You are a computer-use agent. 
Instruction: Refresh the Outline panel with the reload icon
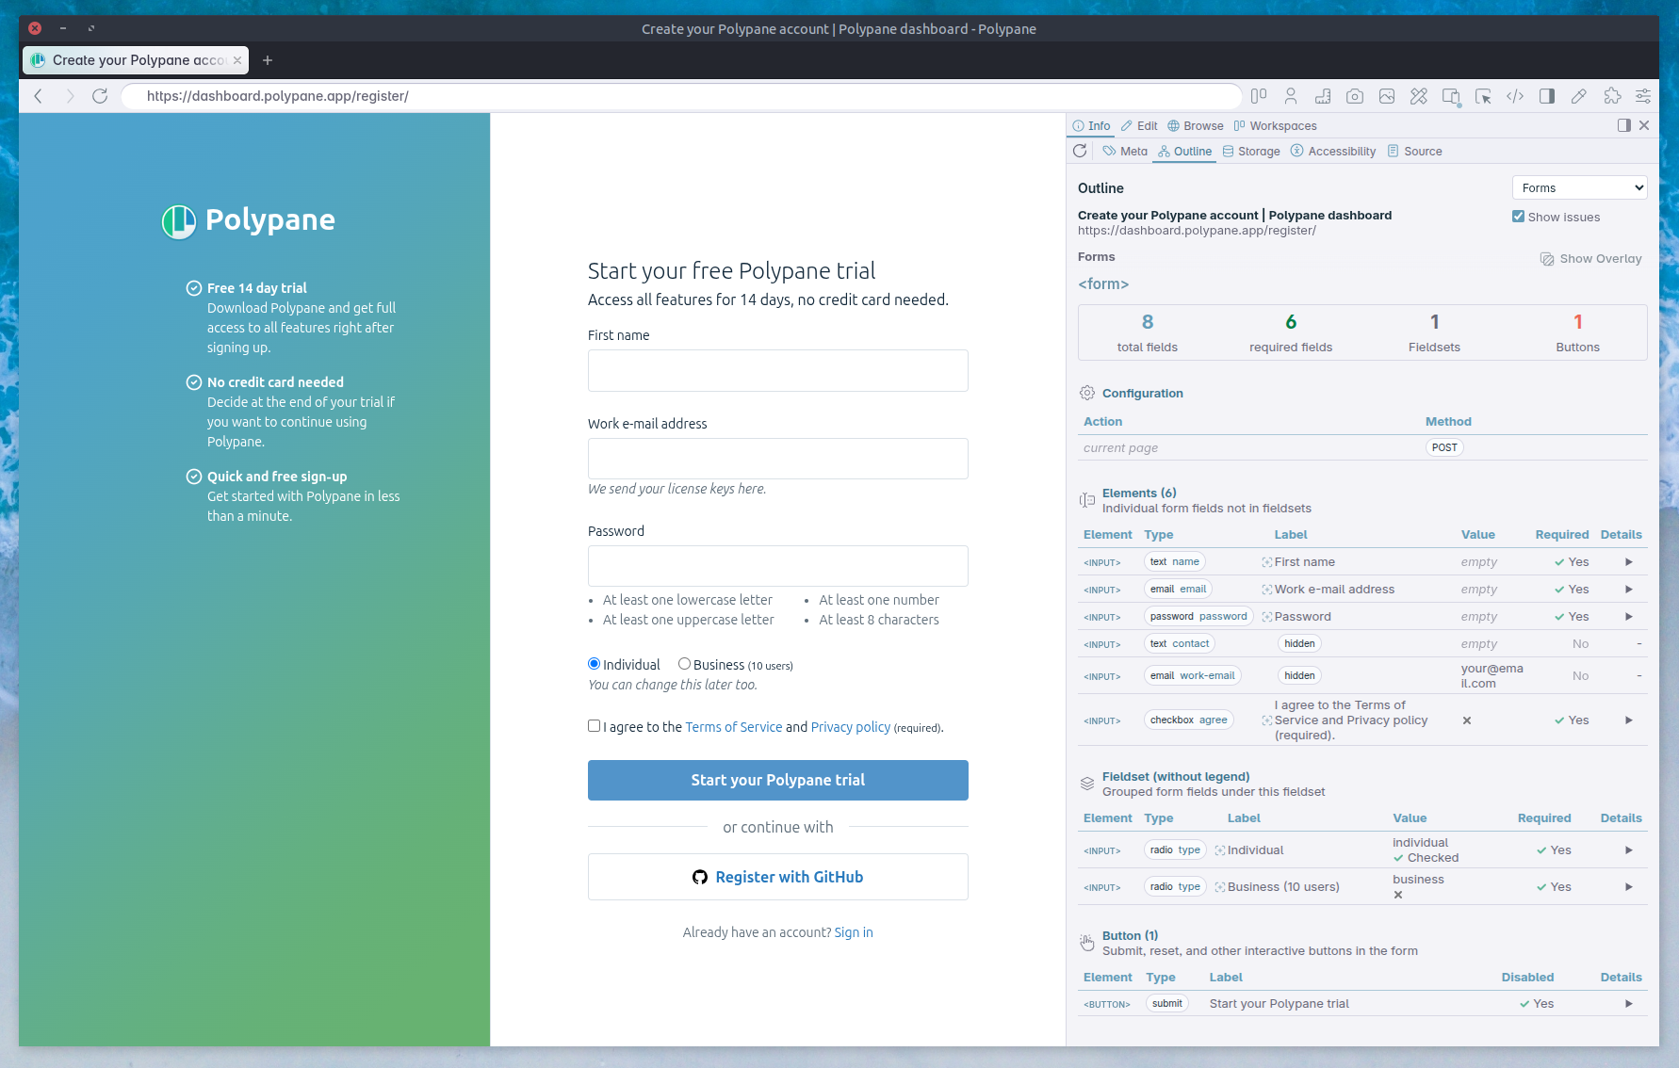click(1080, 151)
